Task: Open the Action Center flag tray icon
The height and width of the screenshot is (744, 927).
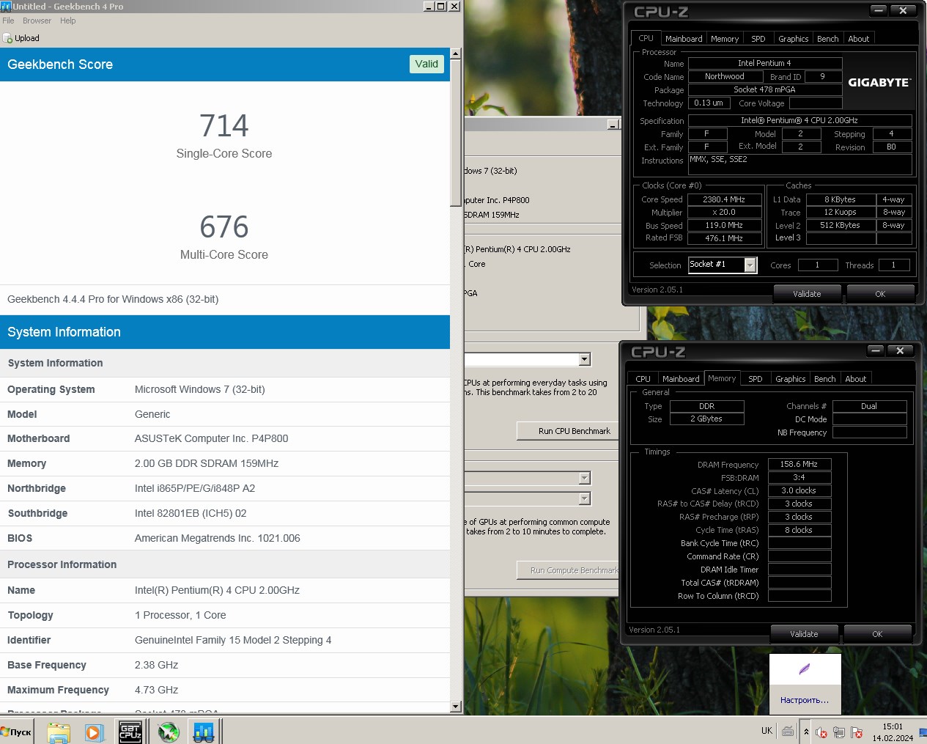Action: pyautogui.click(x=856, y=732)
